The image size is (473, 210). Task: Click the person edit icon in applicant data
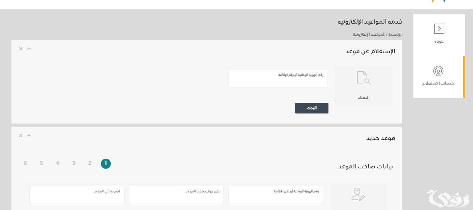(358, 194)
